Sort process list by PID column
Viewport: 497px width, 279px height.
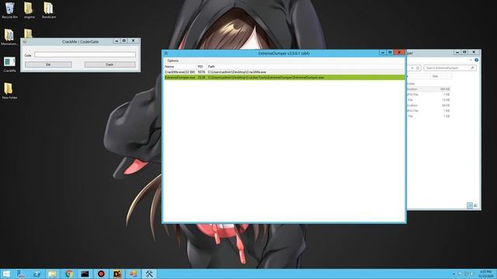click(x=200, y=67)
